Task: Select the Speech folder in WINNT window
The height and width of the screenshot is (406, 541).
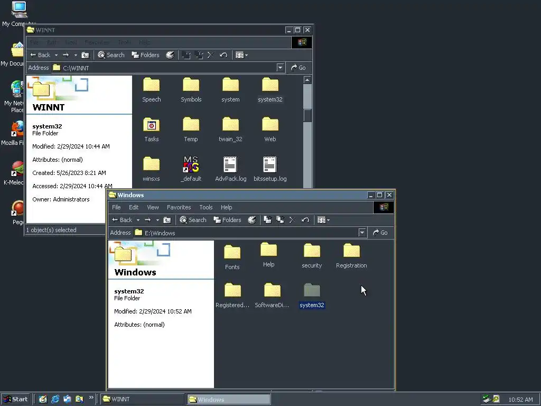Action: pyautogui.click(x=152, y=90)
